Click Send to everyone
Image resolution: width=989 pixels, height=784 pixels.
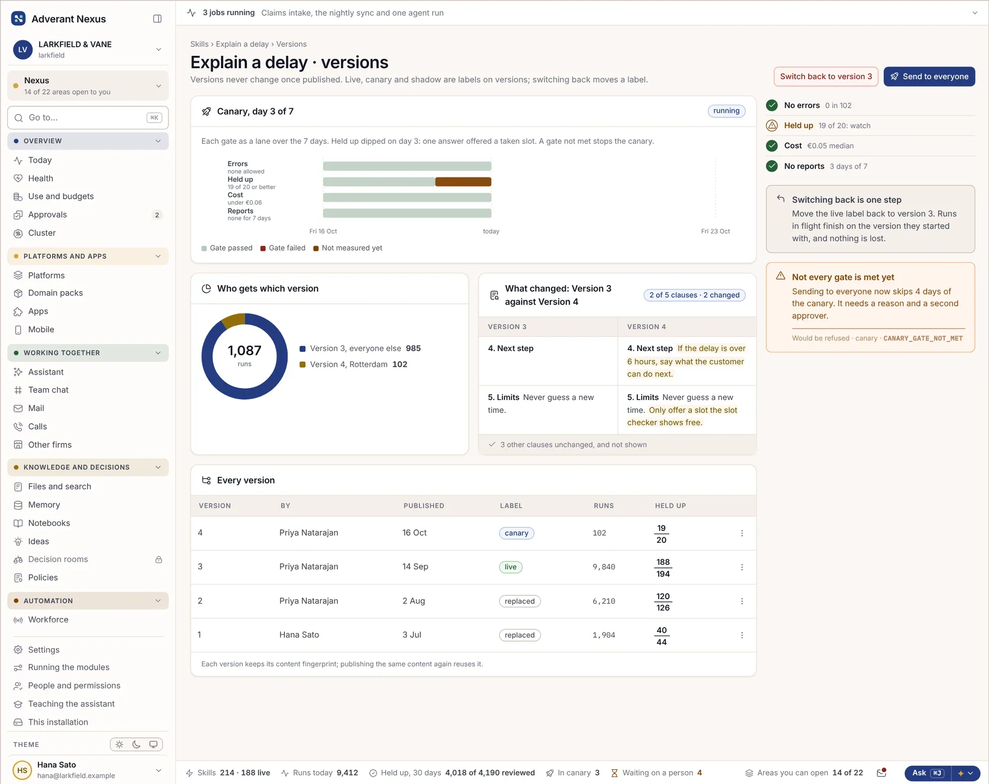[929, 77]
